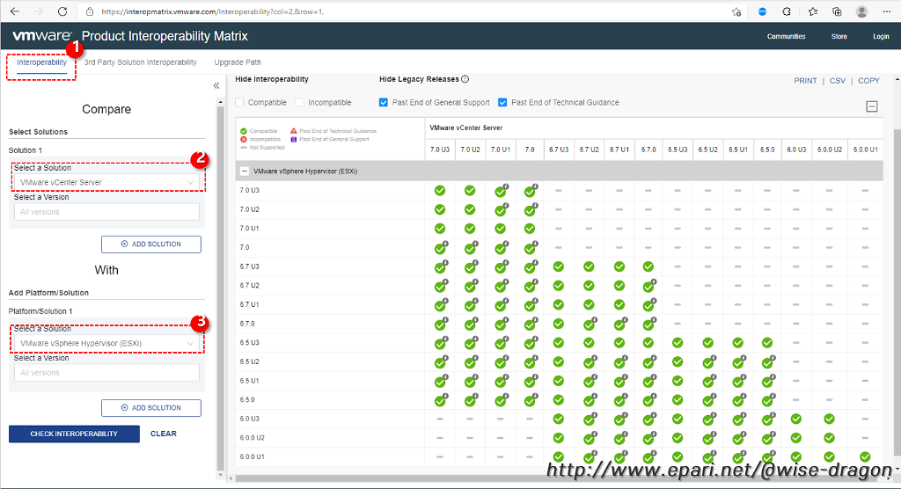901x489 pixels.
Task: Enable the Compatible hide checkbox
Action: tap(239, 102)
